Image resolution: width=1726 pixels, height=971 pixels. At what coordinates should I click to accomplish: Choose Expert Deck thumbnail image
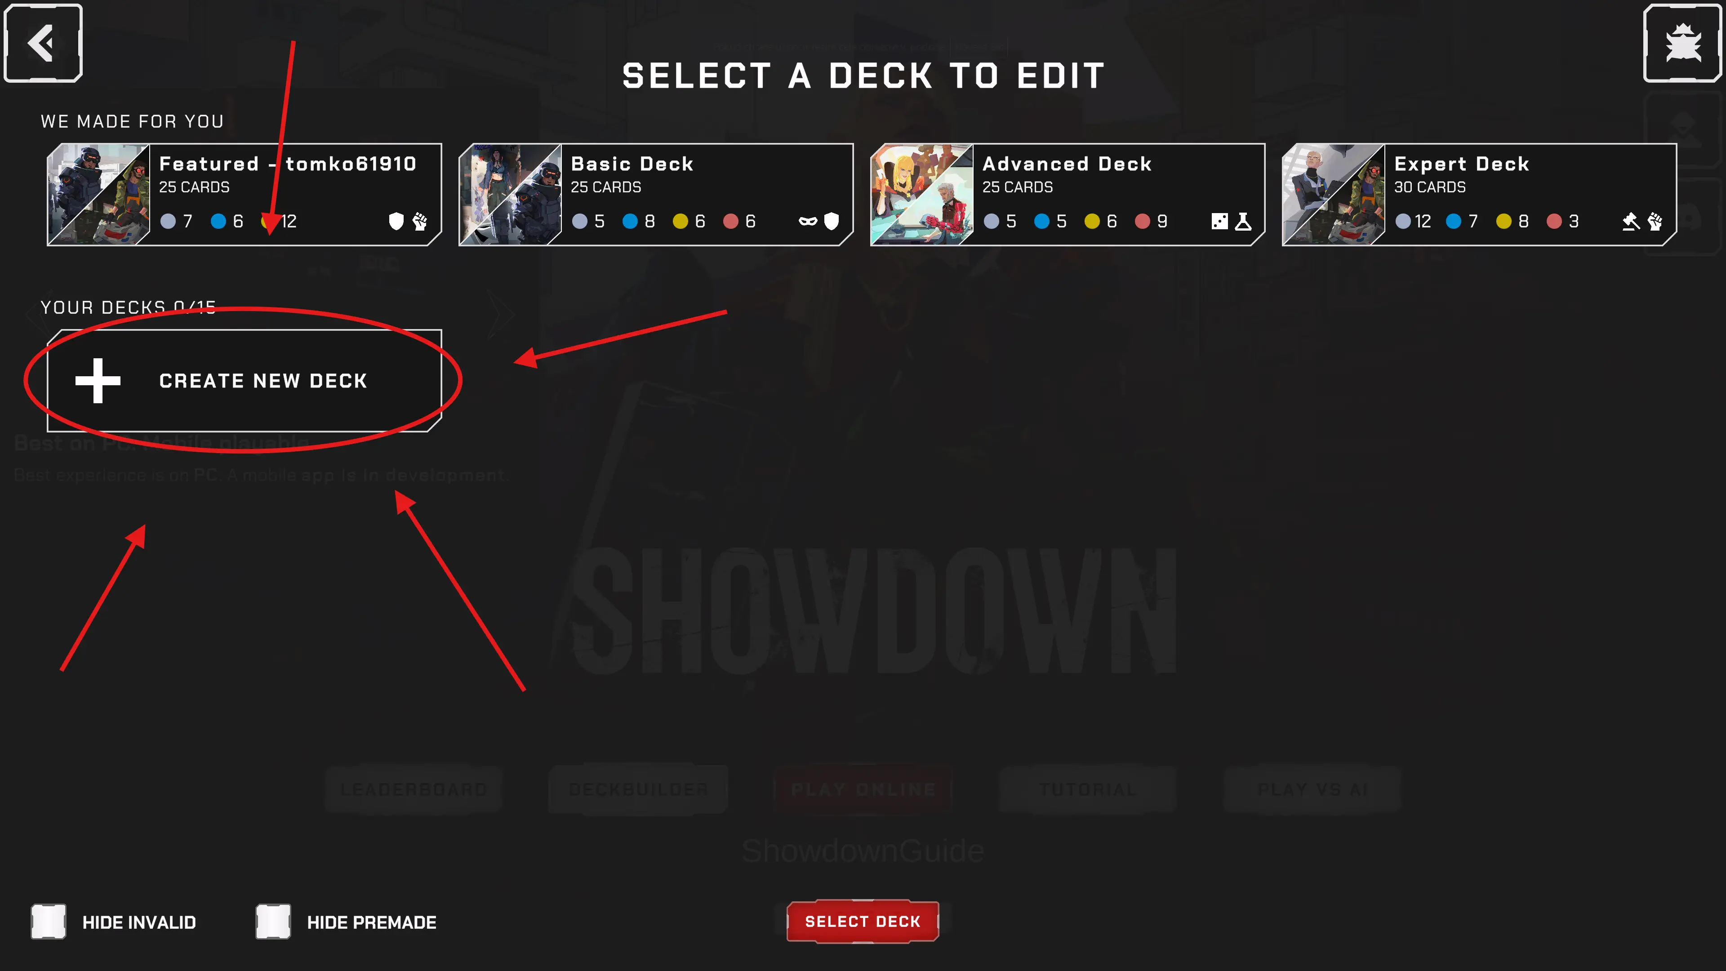click(1333, 194)
